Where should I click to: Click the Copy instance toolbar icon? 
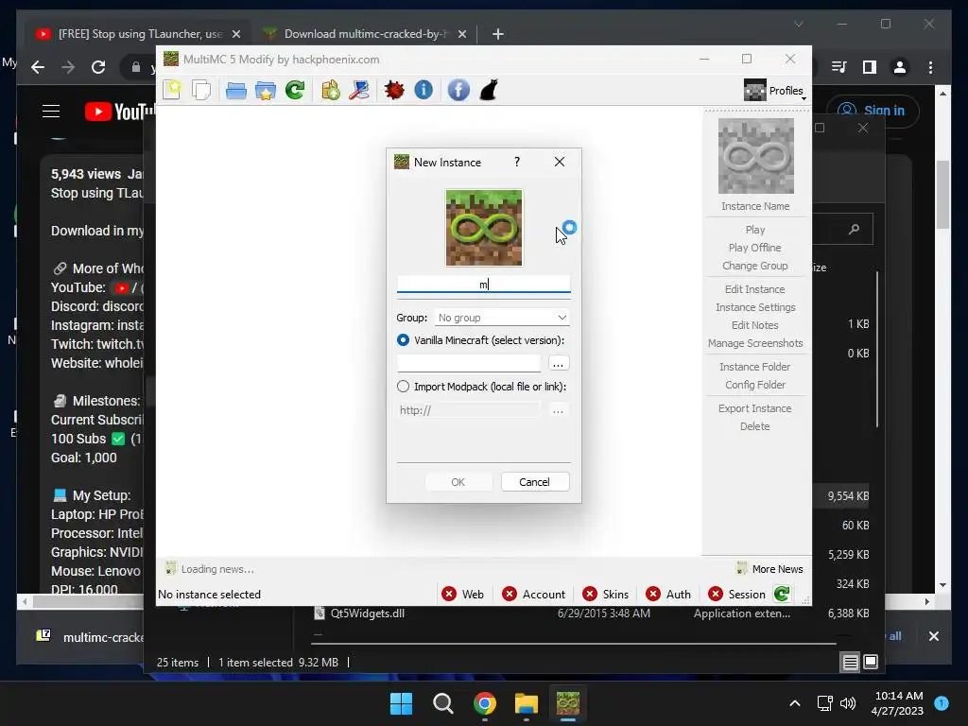(x=201, y=90)
